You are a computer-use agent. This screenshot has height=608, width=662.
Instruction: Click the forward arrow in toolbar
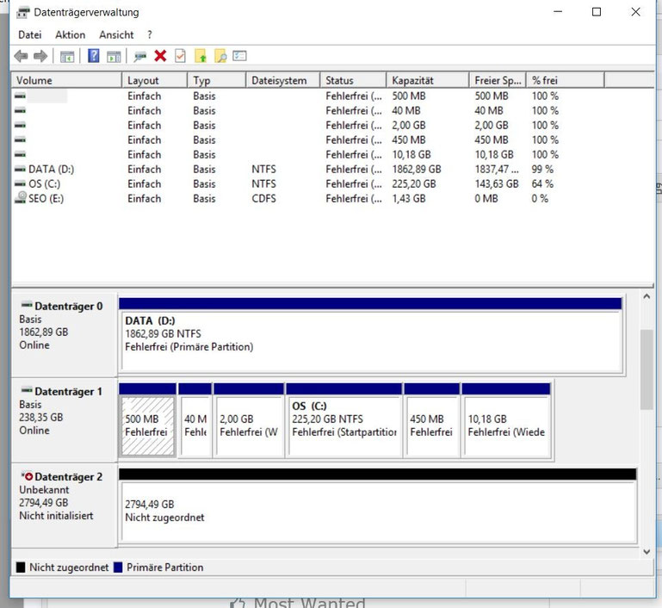click(40, 56)
